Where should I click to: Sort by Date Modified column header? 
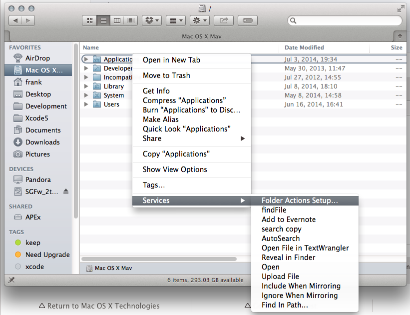coord(324,47)
